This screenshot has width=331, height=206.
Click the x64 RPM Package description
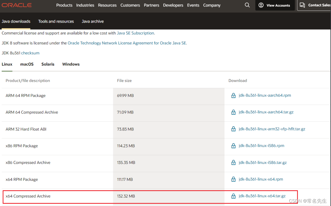22,179
